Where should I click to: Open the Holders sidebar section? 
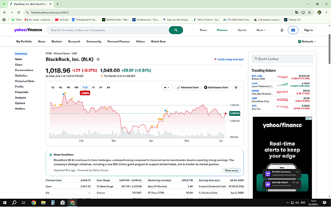pyautogui.click(x=20, y=108)
